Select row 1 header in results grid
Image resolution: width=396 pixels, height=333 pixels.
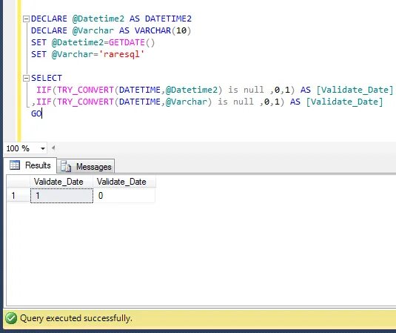pyautogui.click(x=19, y=196)
